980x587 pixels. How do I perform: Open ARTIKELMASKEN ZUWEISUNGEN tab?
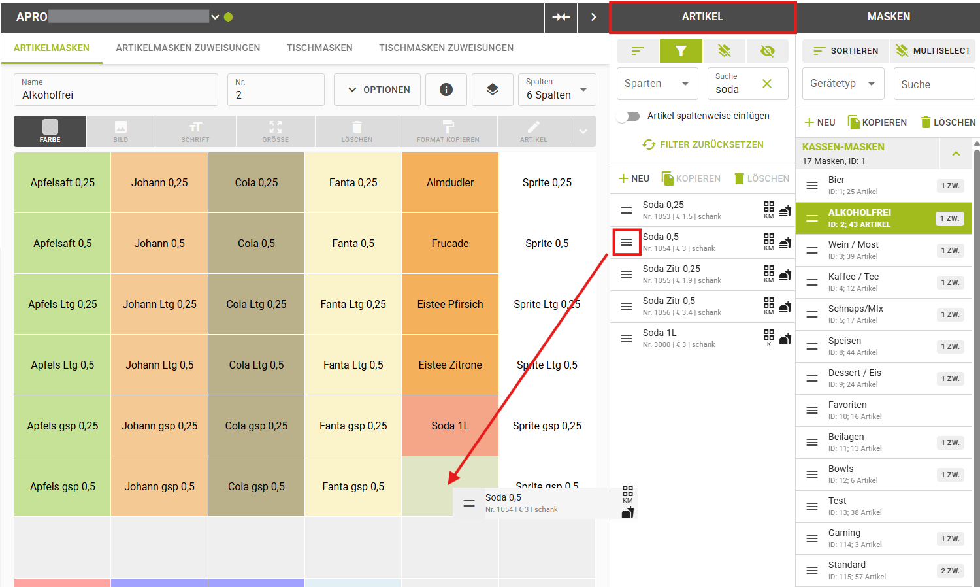coord(188,48)
